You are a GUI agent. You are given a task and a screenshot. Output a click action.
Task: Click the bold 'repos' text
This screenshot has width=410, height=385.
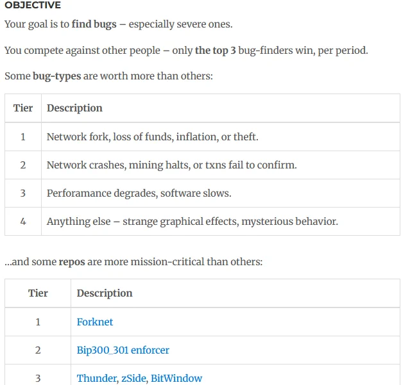coord(72,262)
